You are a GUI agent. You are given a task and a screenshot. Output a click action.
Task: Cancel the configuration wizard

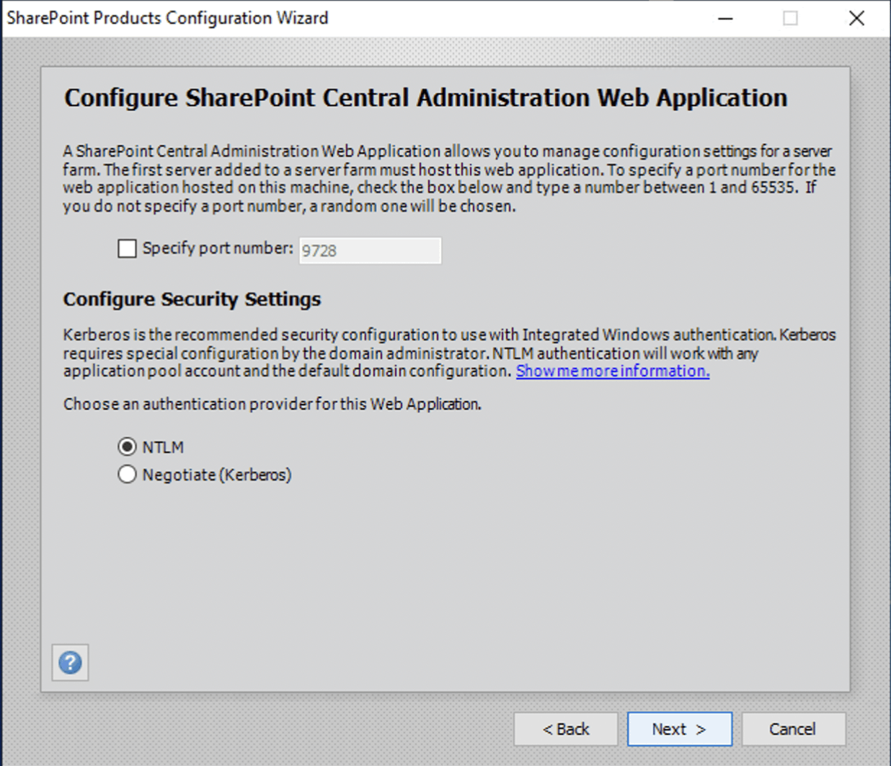pos(792,729)
